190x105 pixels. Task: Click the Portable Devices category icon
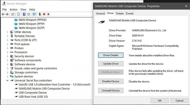tap(12, 36)
